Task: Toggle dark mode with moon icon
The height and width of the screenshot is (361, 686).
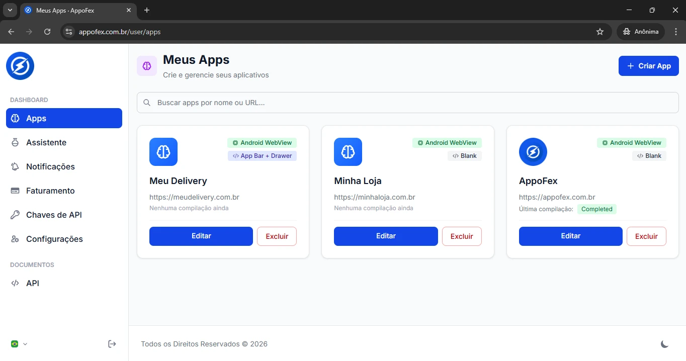Action: pyautogui.click(x=664, y=344)
